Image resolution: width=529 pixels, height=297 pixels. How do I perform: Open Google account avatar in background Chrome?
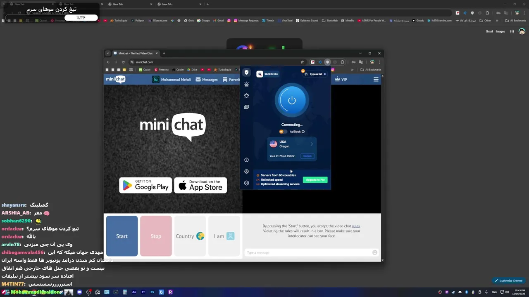522,31
